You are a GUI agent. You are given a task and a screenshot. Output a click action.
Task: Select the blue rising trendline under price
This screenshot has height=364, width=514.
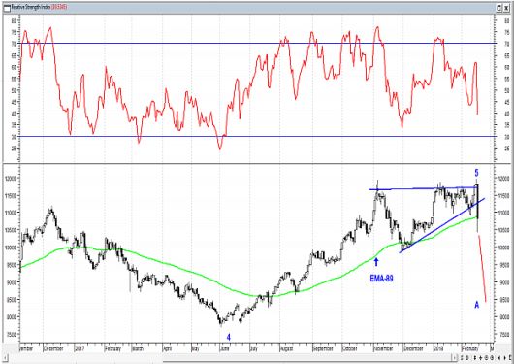click(x=442, y=225)
